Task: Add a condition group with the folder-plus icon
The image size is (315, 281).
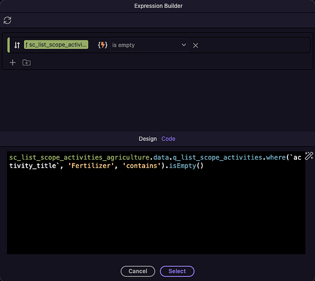Action: click(x=26, y=62)
